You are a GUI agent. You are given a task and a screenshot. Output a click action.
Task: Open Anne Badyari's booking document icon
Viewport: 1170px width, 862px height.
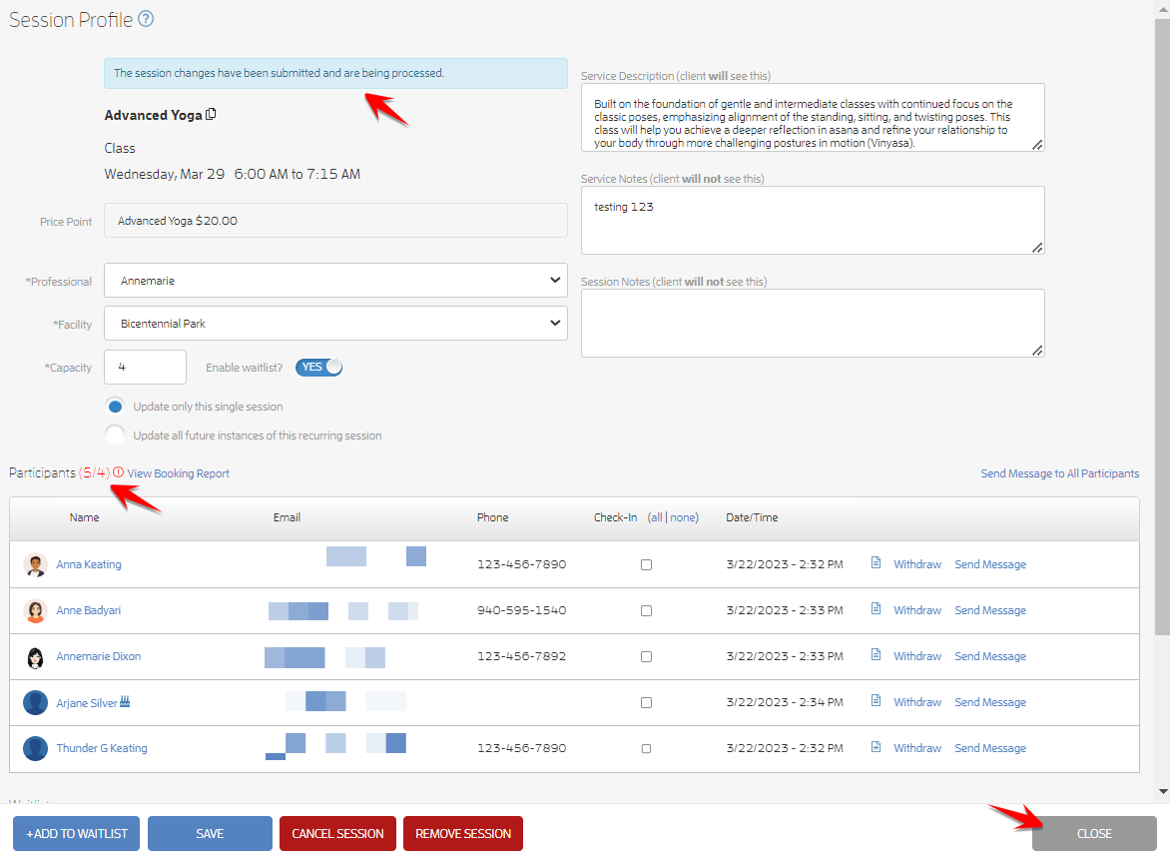pyautogui.click(x=877, y=609)
